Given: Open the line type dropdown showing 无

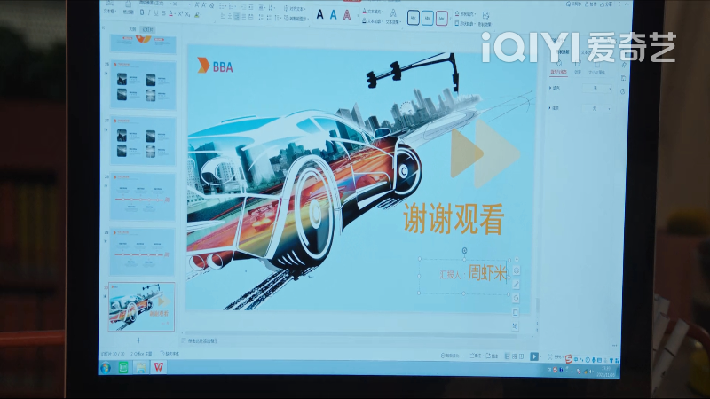Looking at the screenshot, I should [x=596, y=109].
